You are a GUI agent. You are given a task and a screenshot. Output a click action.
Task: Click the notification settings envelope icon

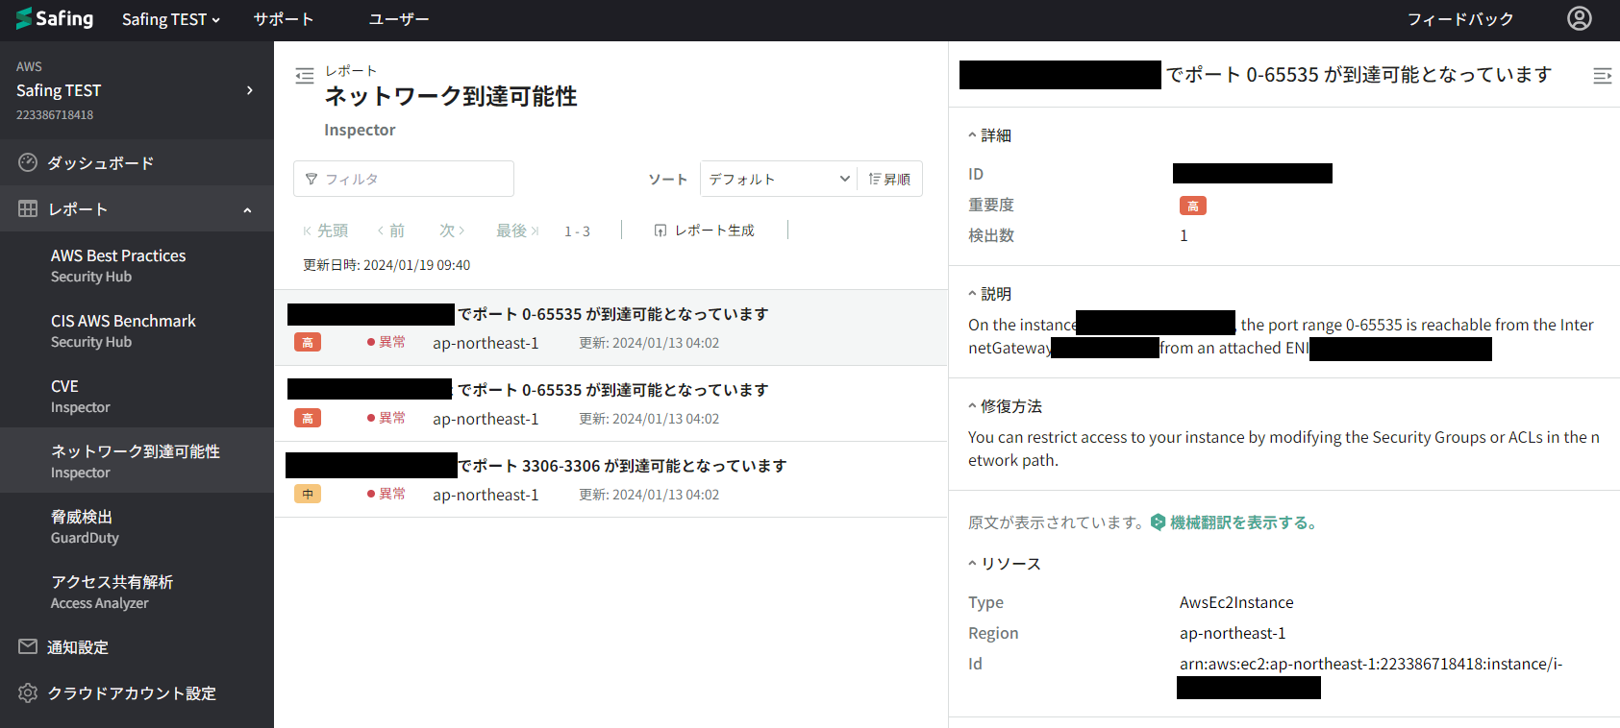(x=28, y=646)
